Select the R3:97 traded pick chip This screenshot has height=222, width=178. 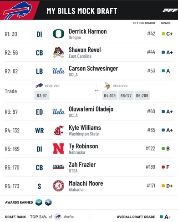42,96
